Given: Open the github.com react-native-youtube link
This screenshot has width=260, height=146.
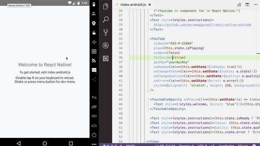Looking at the screenshot, I should tap(202, 25).
